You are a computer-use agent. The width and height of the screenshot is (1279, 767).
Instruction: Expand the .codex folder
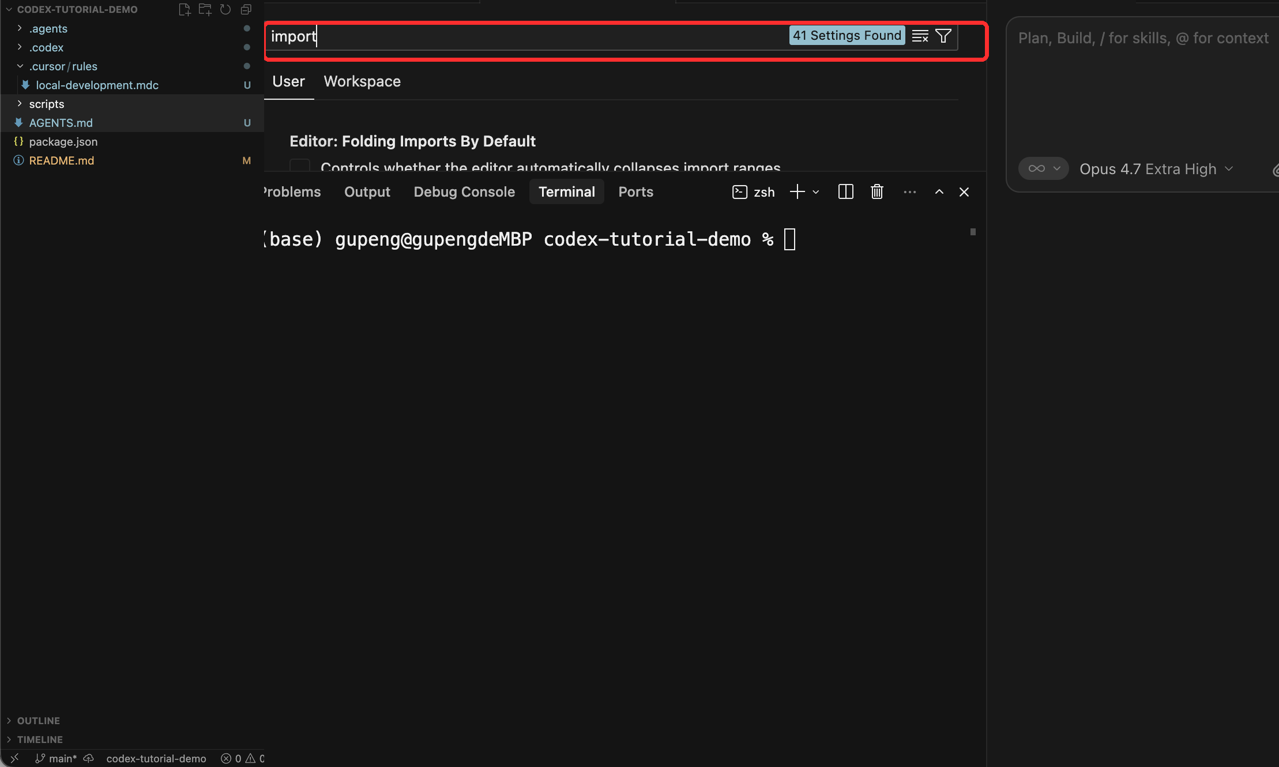(x=132, y=47)
